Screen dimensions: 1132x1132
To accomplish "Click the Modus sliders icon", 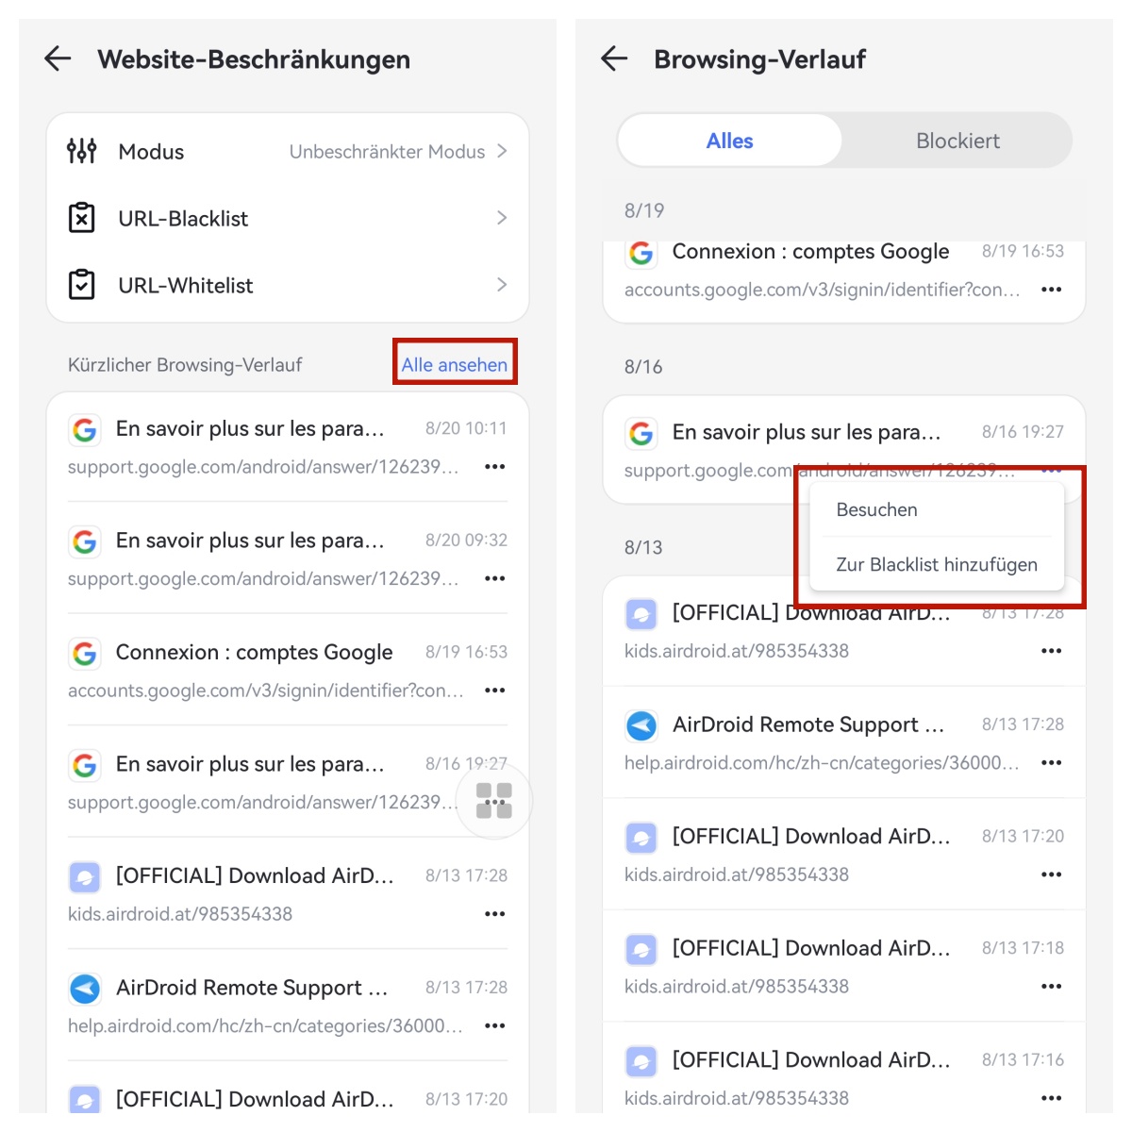I will tap(82, 151).
